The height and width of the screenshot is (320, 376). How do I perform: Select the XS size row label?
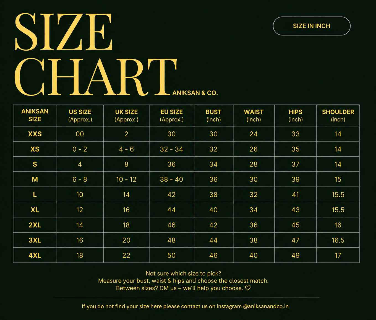coord(35,149)
